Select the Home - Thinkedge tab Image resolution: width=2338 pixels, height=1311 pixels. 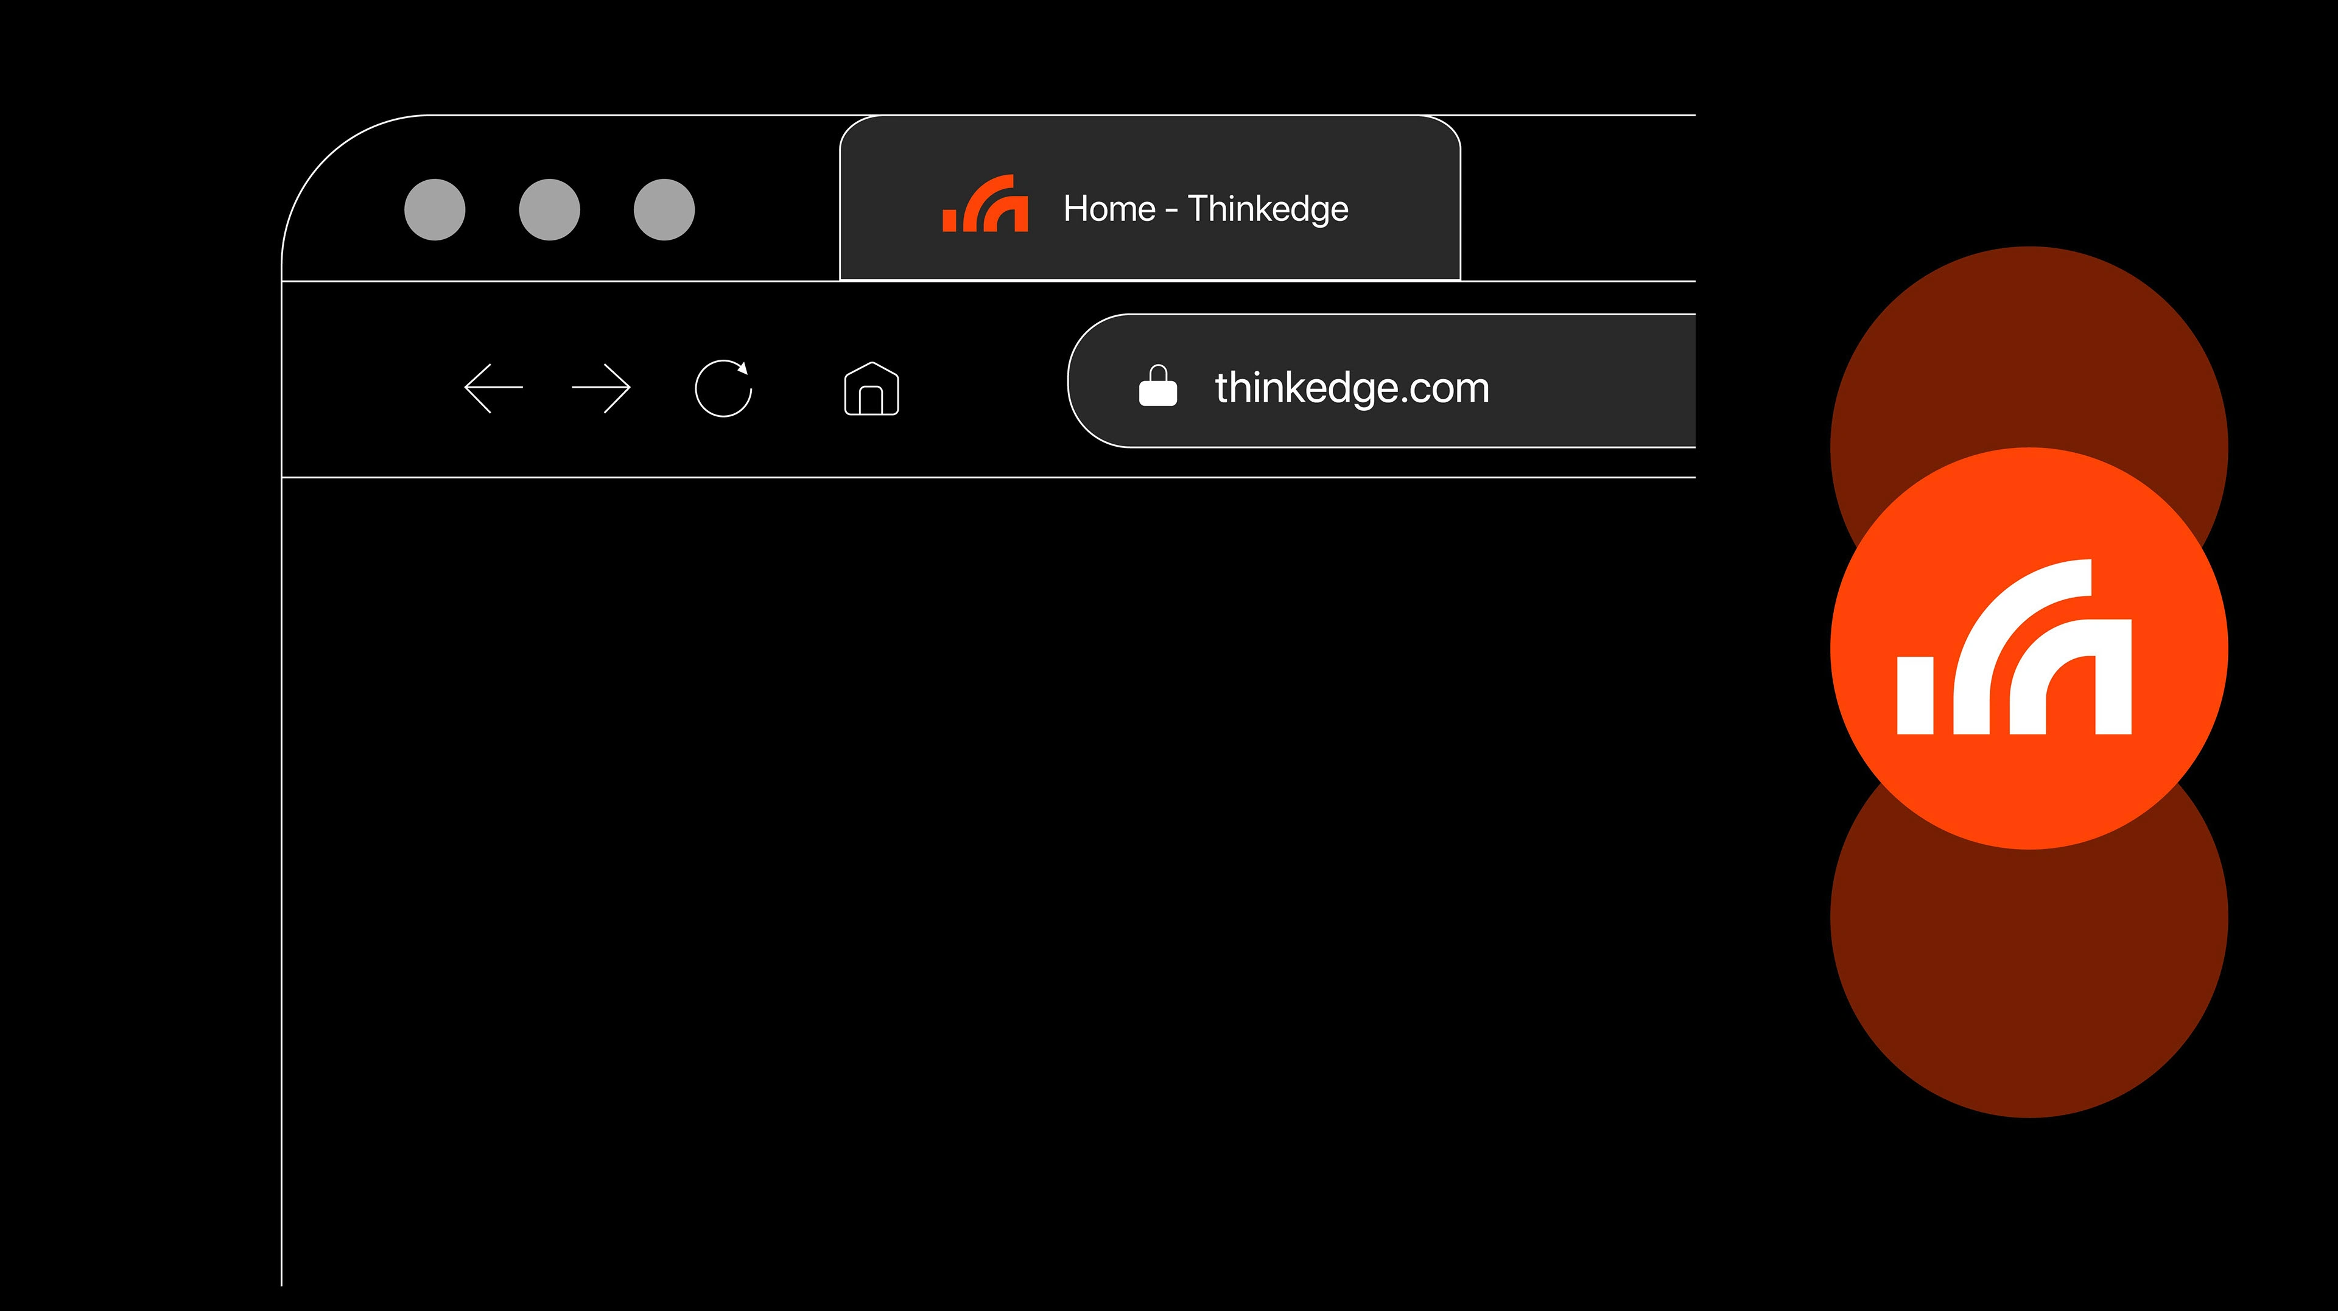click(1150, 198)
